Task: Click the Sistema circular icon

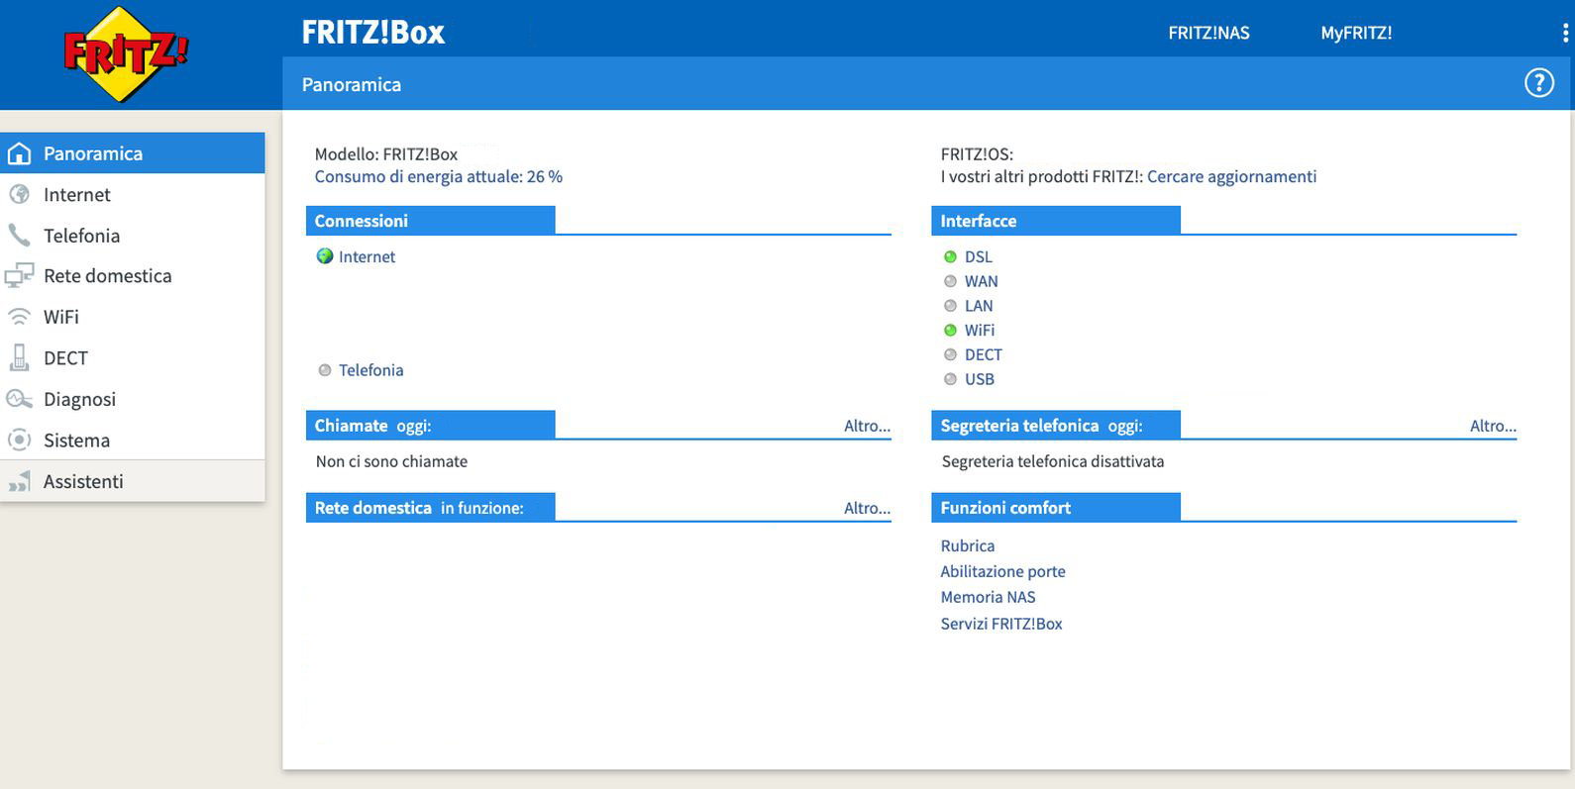Action: pos(19,440)
